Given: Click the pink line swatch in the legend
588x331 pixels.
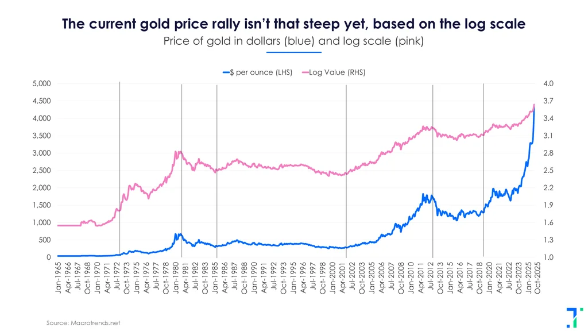Looking at the screenshot, I should pos(304,72).
